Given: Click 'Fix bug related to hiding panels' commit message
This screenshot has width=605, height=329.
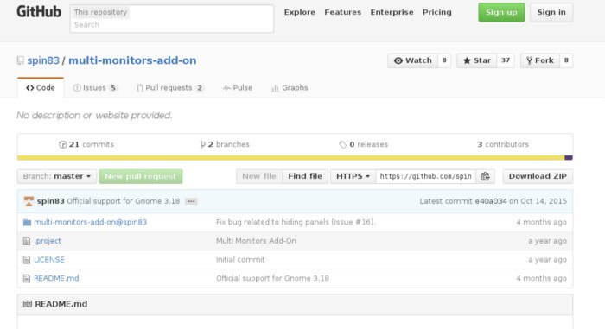Looking at the screenshot, I should 296,222.
